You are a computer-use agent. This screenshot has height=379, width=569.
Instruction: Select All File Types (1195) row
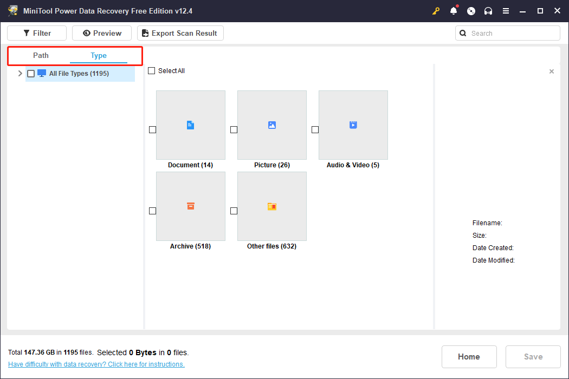[x=80, y=73]
